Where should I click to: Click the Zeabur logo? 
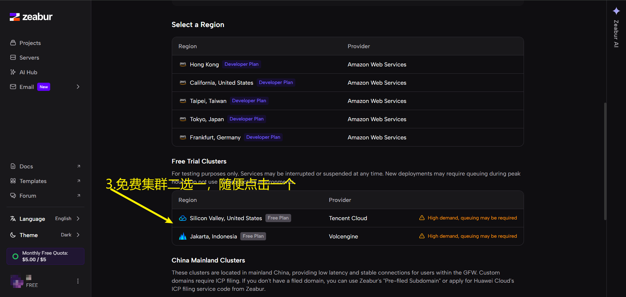pyautogui.click(x=31, y=17)
